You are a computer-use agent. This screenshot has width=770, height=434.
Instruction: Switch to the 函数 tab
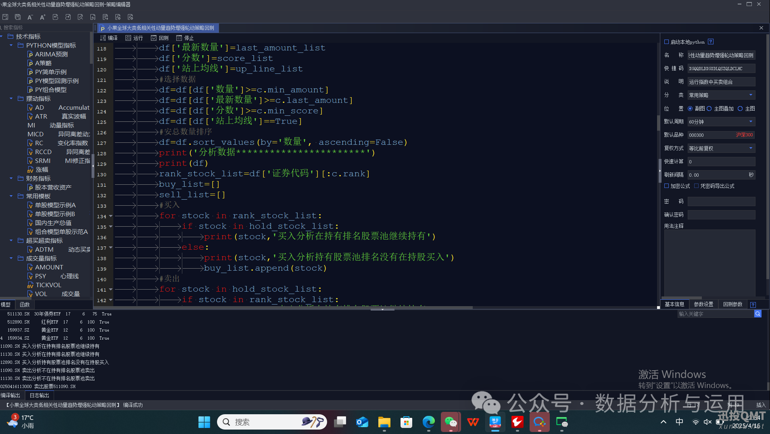(25, 305)
